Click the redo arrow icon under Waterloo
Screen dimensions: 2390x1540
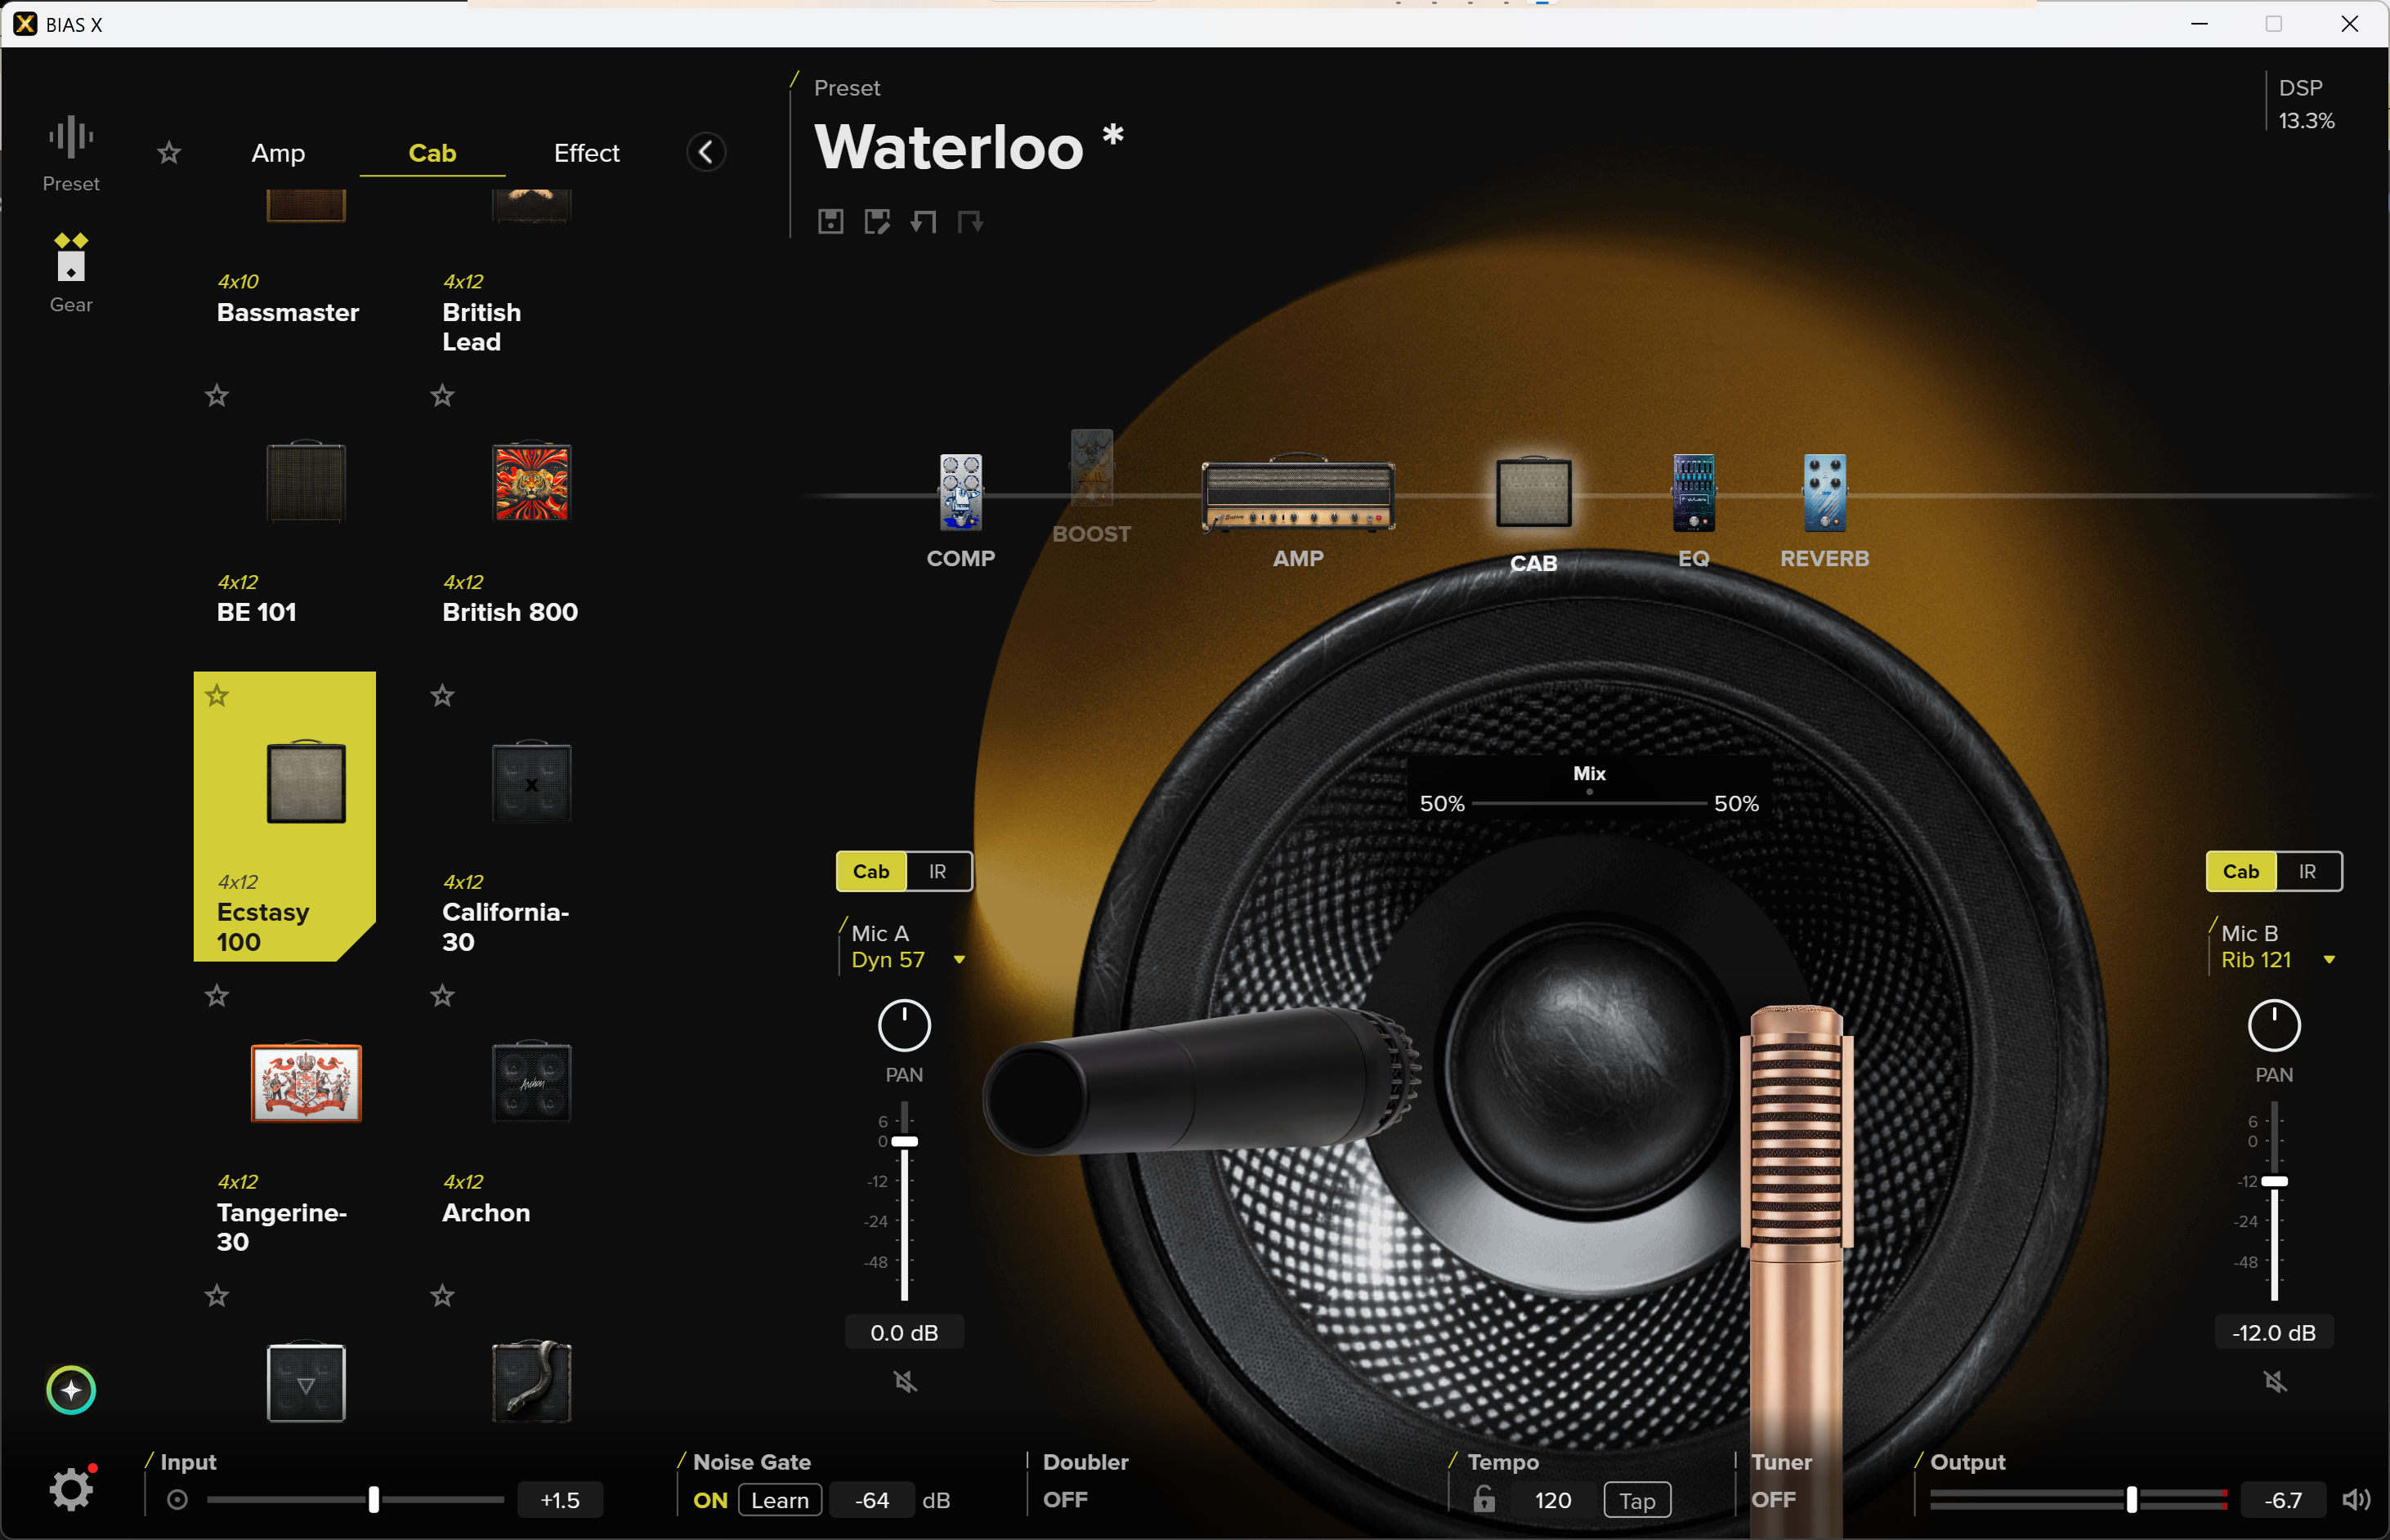[969, 221]
